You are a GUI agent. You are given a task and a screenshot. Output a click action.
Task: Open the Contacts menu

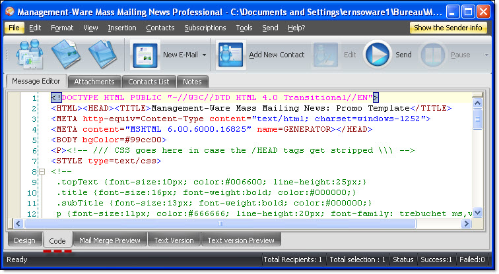160,28
